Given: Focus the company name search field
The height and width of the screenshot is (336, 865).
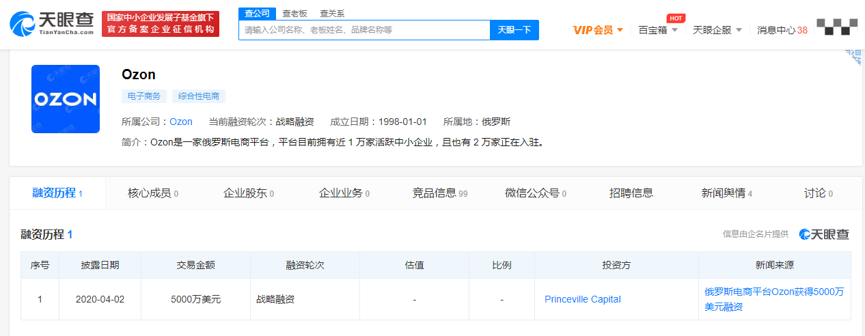Looking at the screenshot, I should pos(364,30).
